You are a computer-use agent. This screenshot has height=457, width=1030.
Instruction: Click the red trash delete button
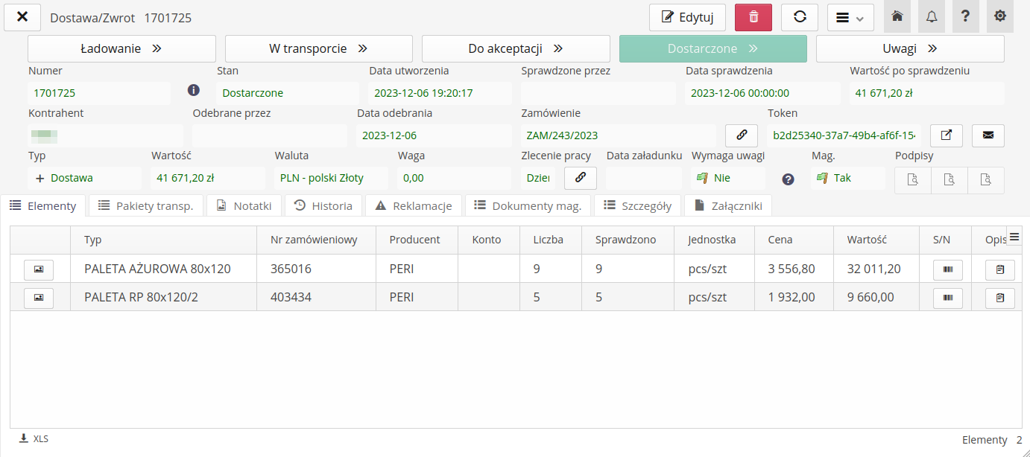753,17
